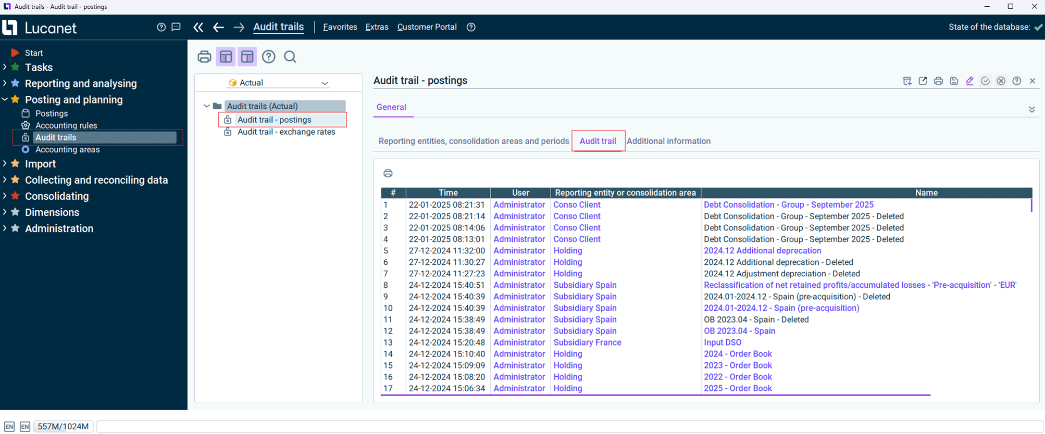1045x434 pixels.
Task: Click the cancel X circle icon
Action: click(1001, 81)
